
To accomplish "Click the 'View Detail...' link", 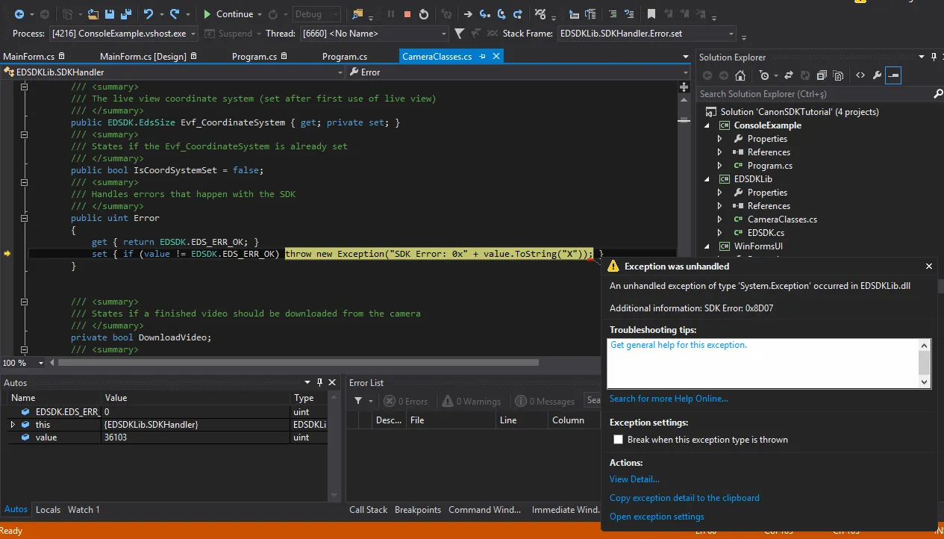I will [x=634, y=479].
